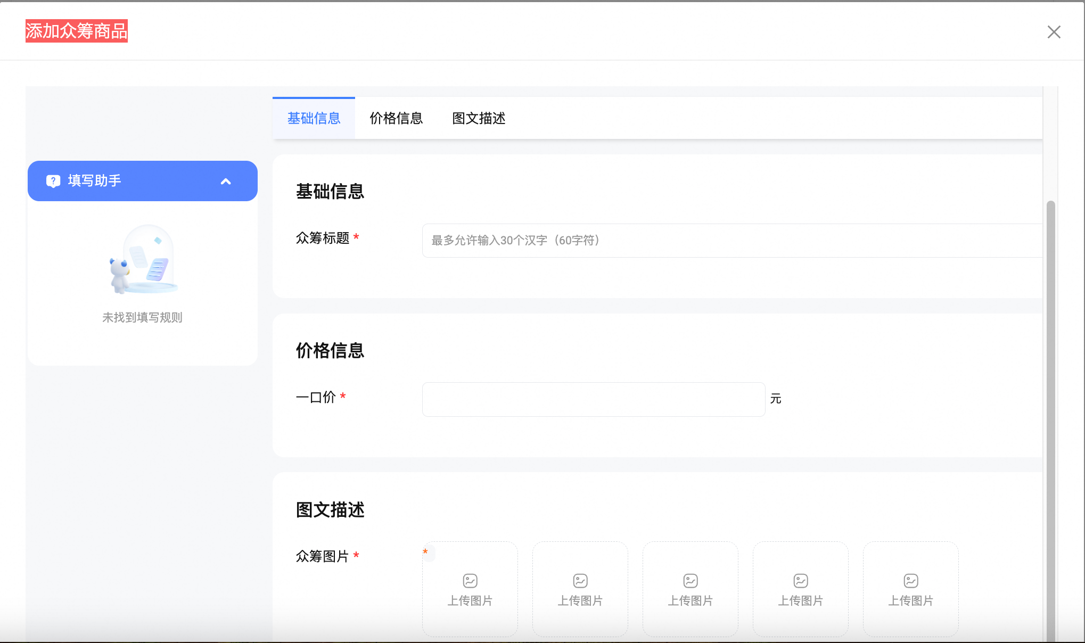Click the highlighted 添加众筹商品 dialog title
Image resolution: width=1085 pixels, height=643 pixels.
point(76,31)
